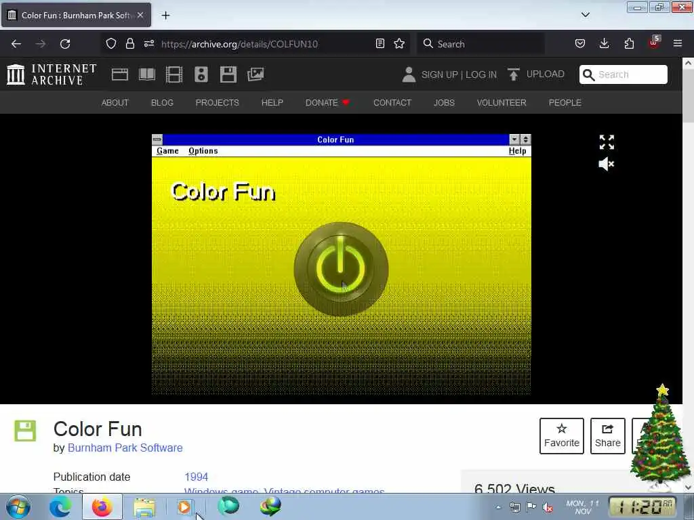Start the emulator with the power button
694x520 pixels.
(341, 269)
